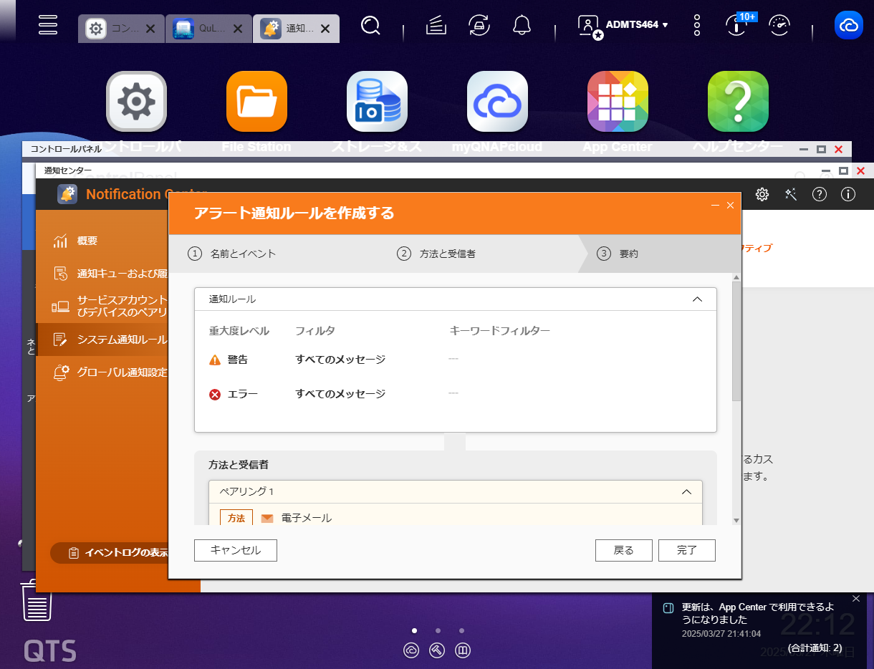Viewport: 874px width, 669px height.
Task: Open the three-dot more options menu
Action: pos(697,25)
